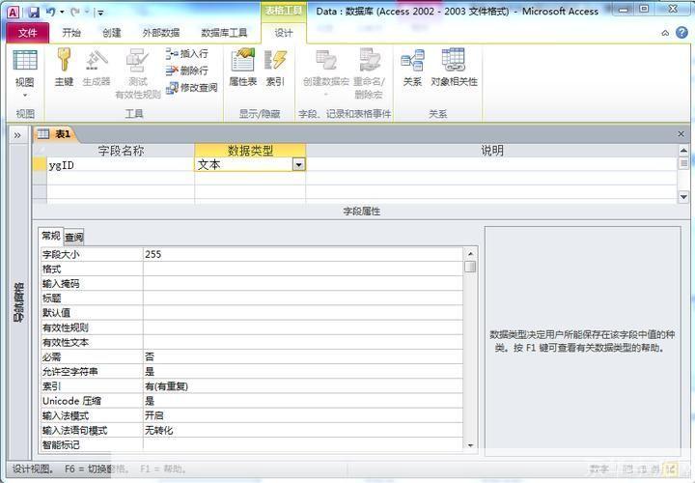
Task: Delete row using 删除行
Action: tap(186, 71)
